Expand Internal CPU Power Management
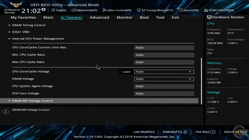Viewport: 249px width, 140px height. 38,38
